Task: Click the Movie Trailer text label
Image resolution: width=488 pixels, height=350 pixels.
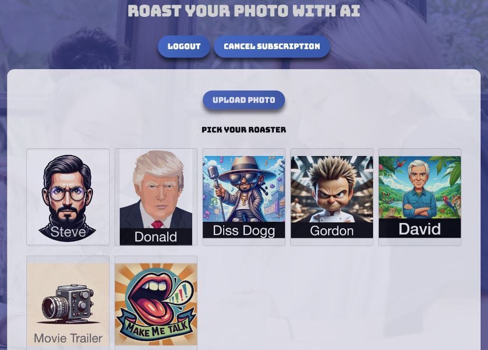Action: point(68,338)
